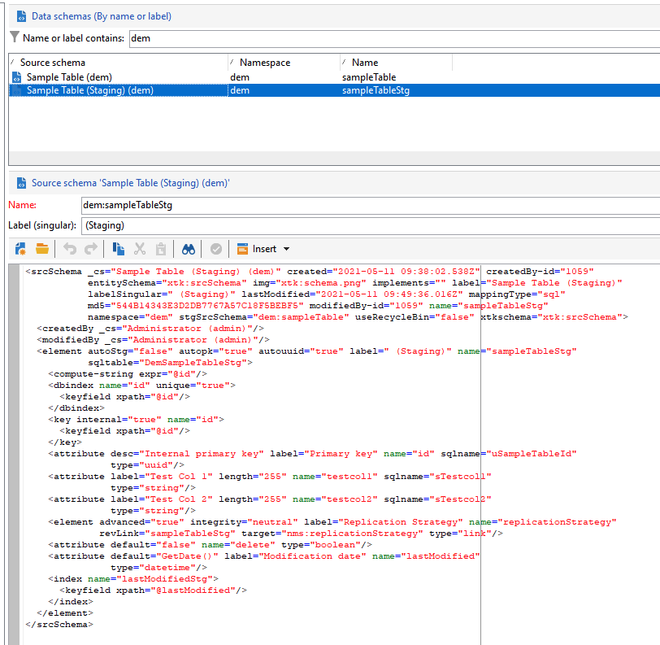Viewport: 660px width, 645px height.
Task: Click the open folder icon in toolbar
Action: [42, 249]
